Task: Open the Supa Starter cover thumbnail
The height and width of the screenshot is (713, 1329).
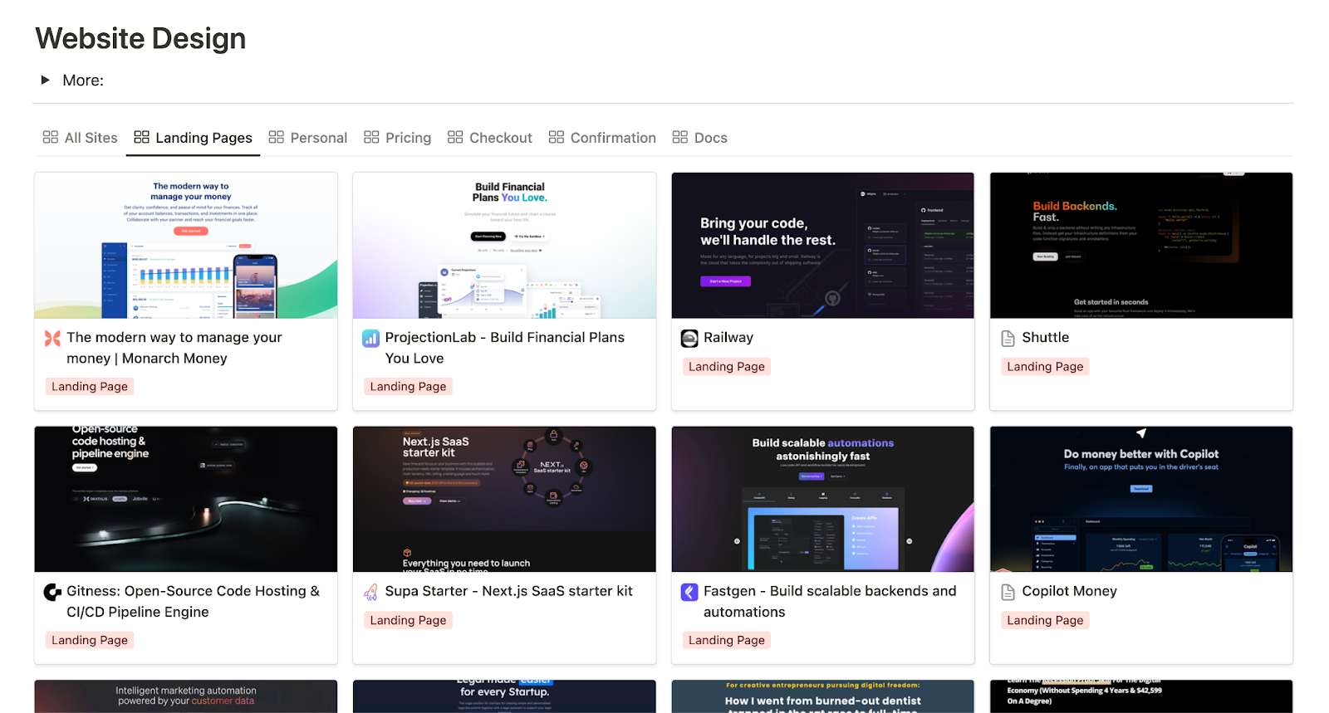Action: 504,499
